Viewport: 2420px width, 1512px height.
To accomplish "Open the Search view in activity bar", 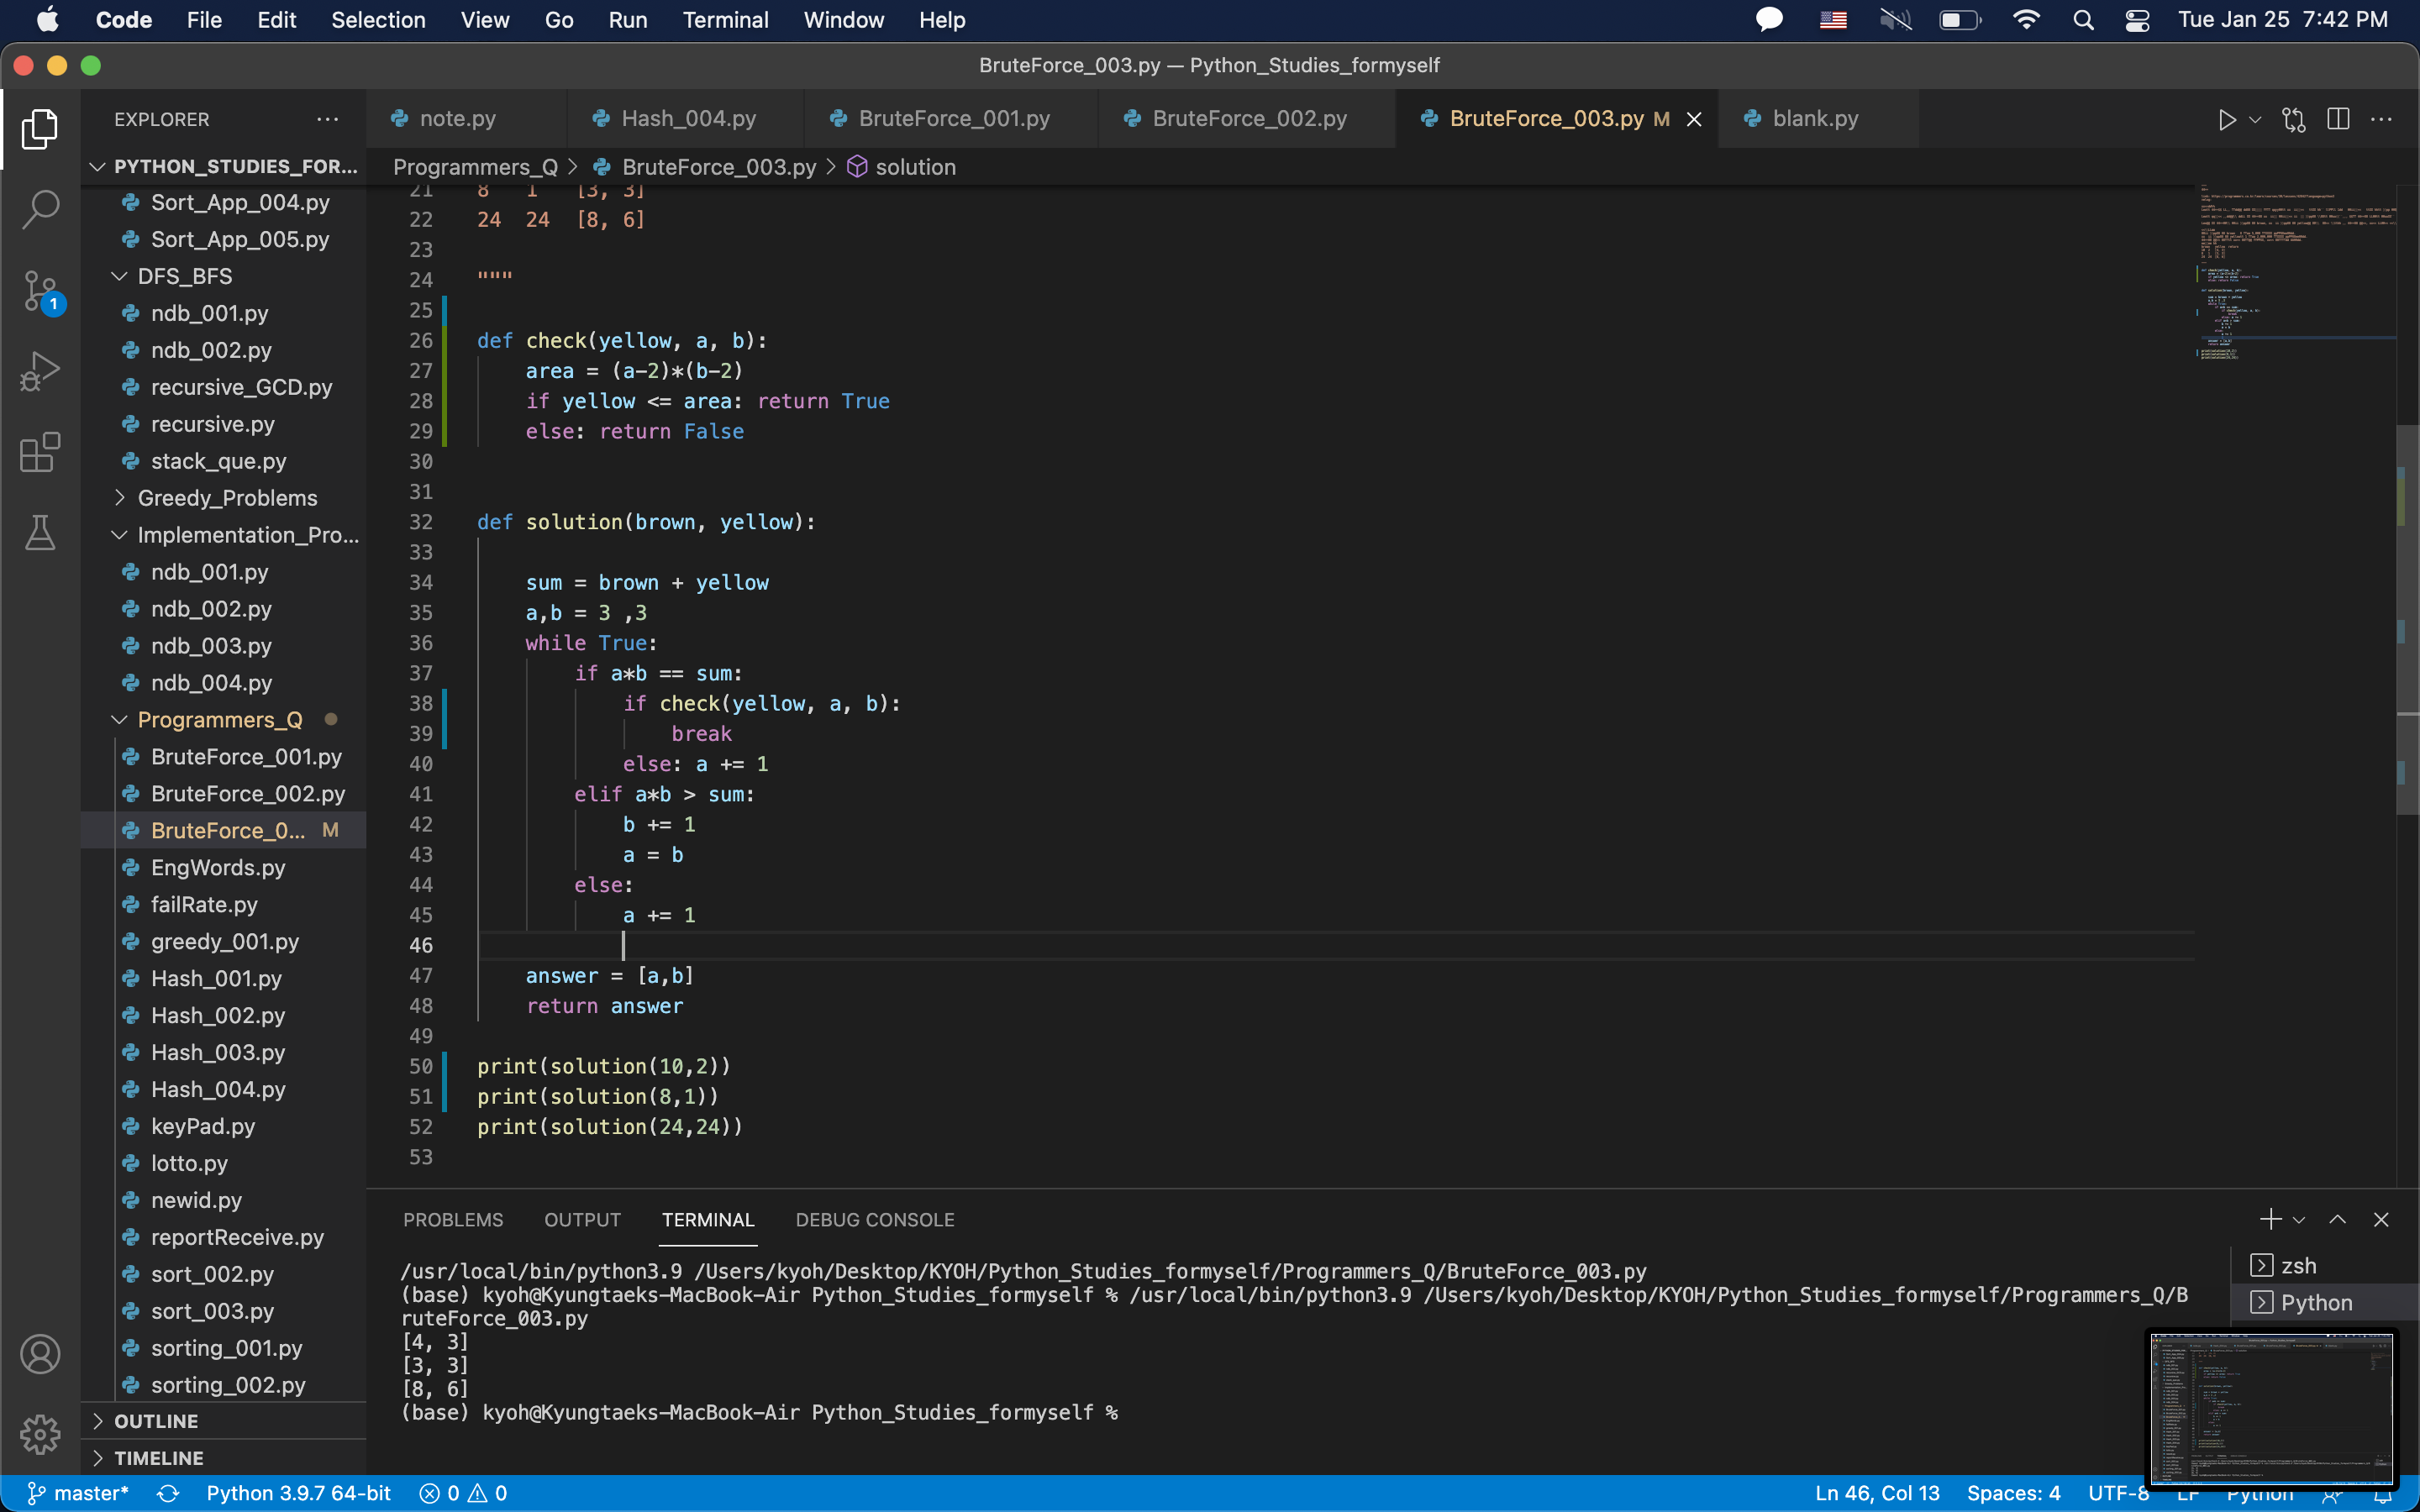I will 40,209.
